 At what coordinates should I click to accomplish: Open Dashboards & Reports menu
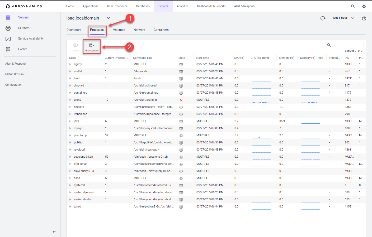pyautogui.click(x=211, y=6)
